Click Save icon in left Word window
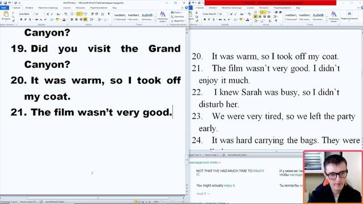The image size is (363, 204). (x=5, y=3)
